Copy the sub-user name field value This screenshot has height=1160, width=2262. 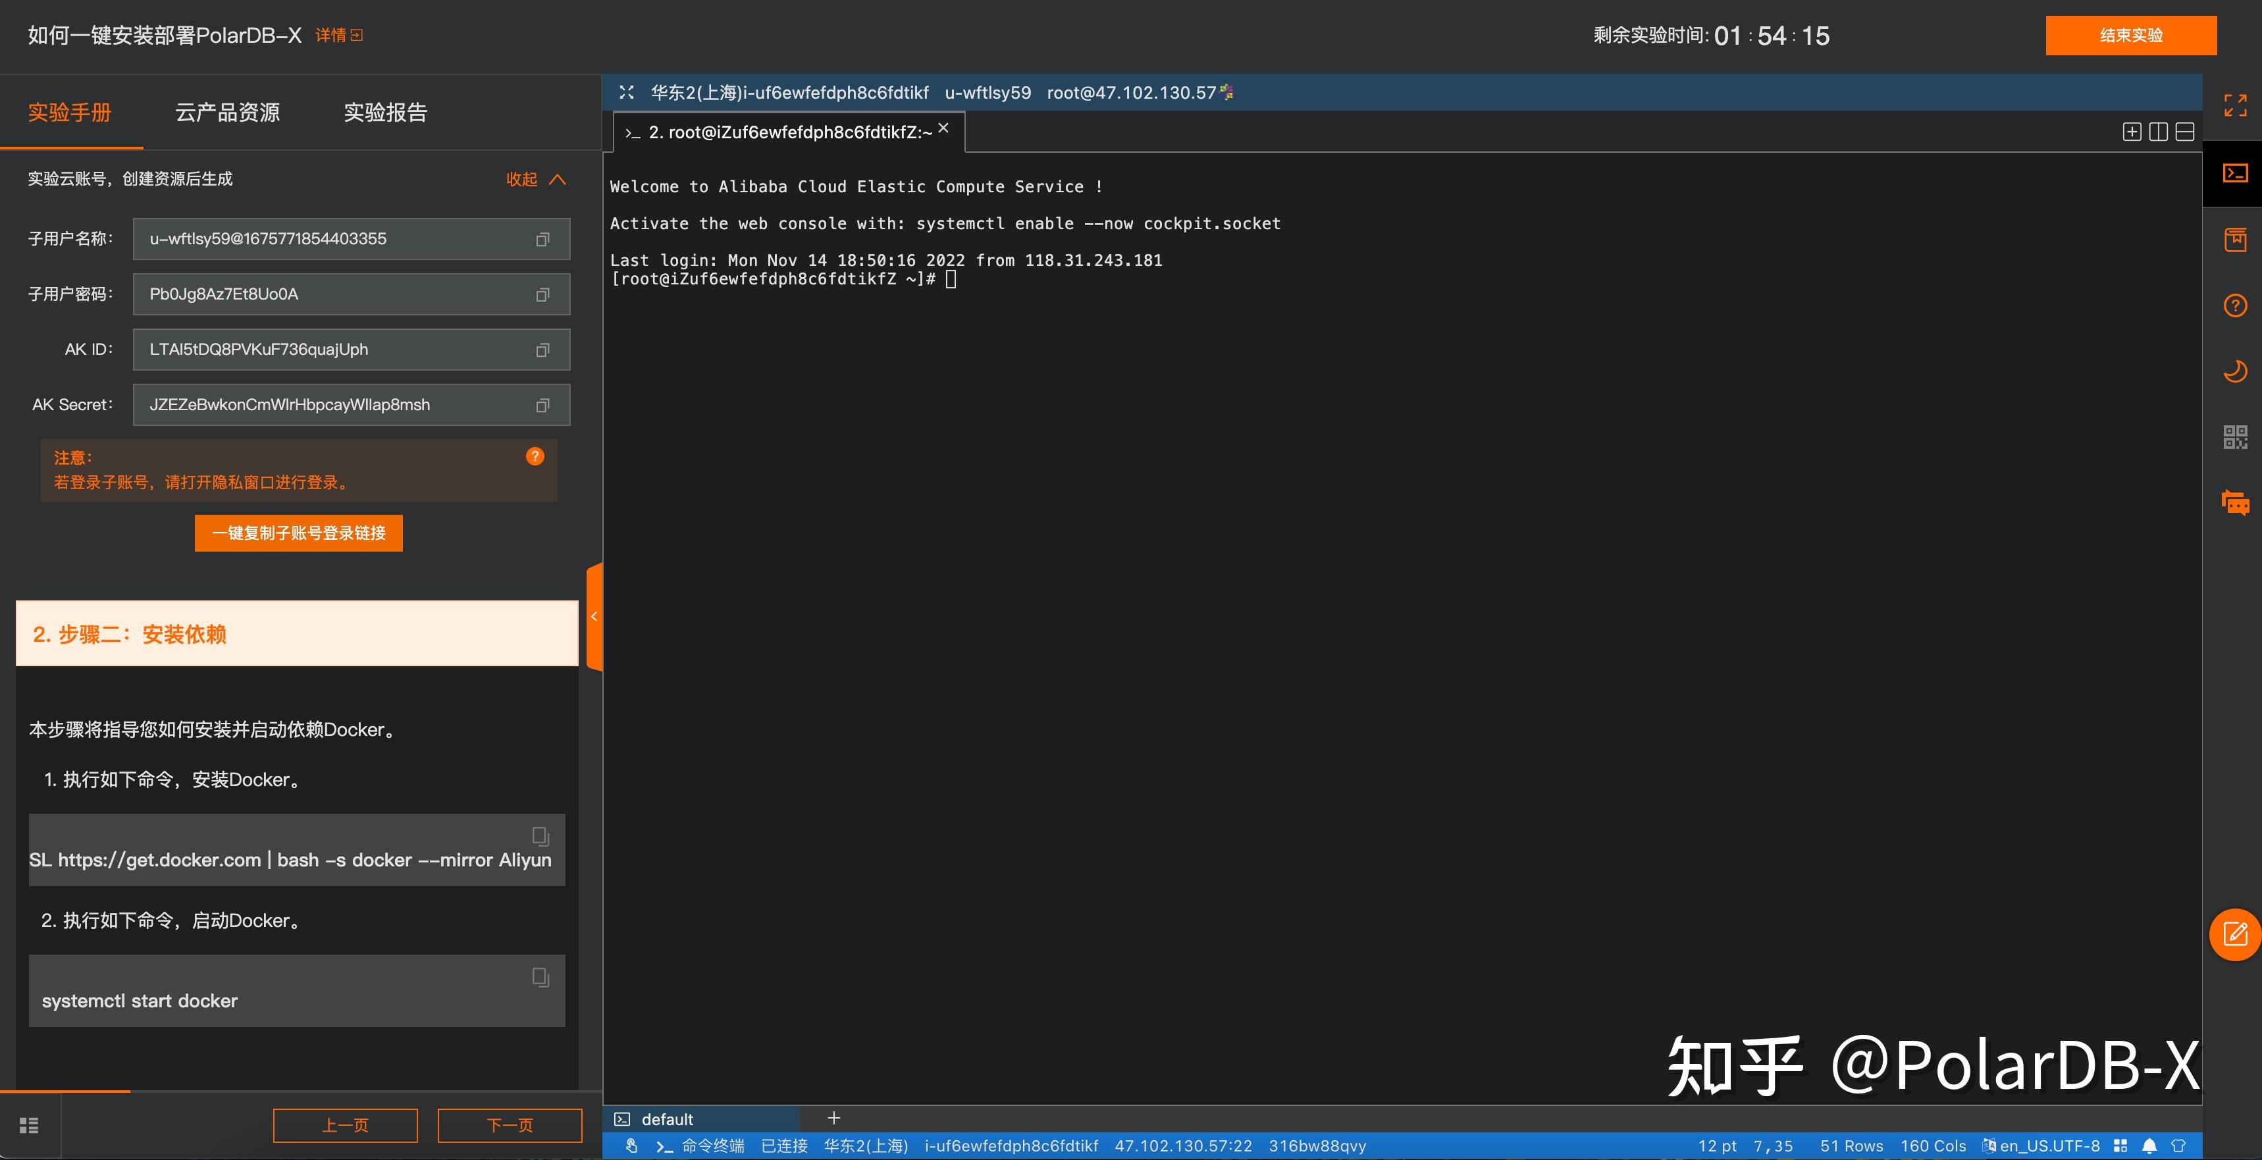coord(542,240)
